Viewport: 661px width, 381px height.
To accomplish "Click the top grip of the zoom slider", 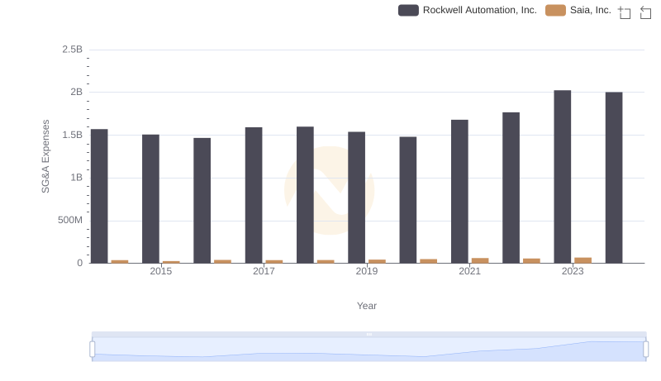I will point(369,334).
